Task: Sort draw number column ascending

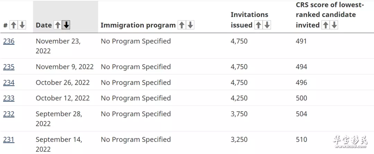Action: coord(14,25)
